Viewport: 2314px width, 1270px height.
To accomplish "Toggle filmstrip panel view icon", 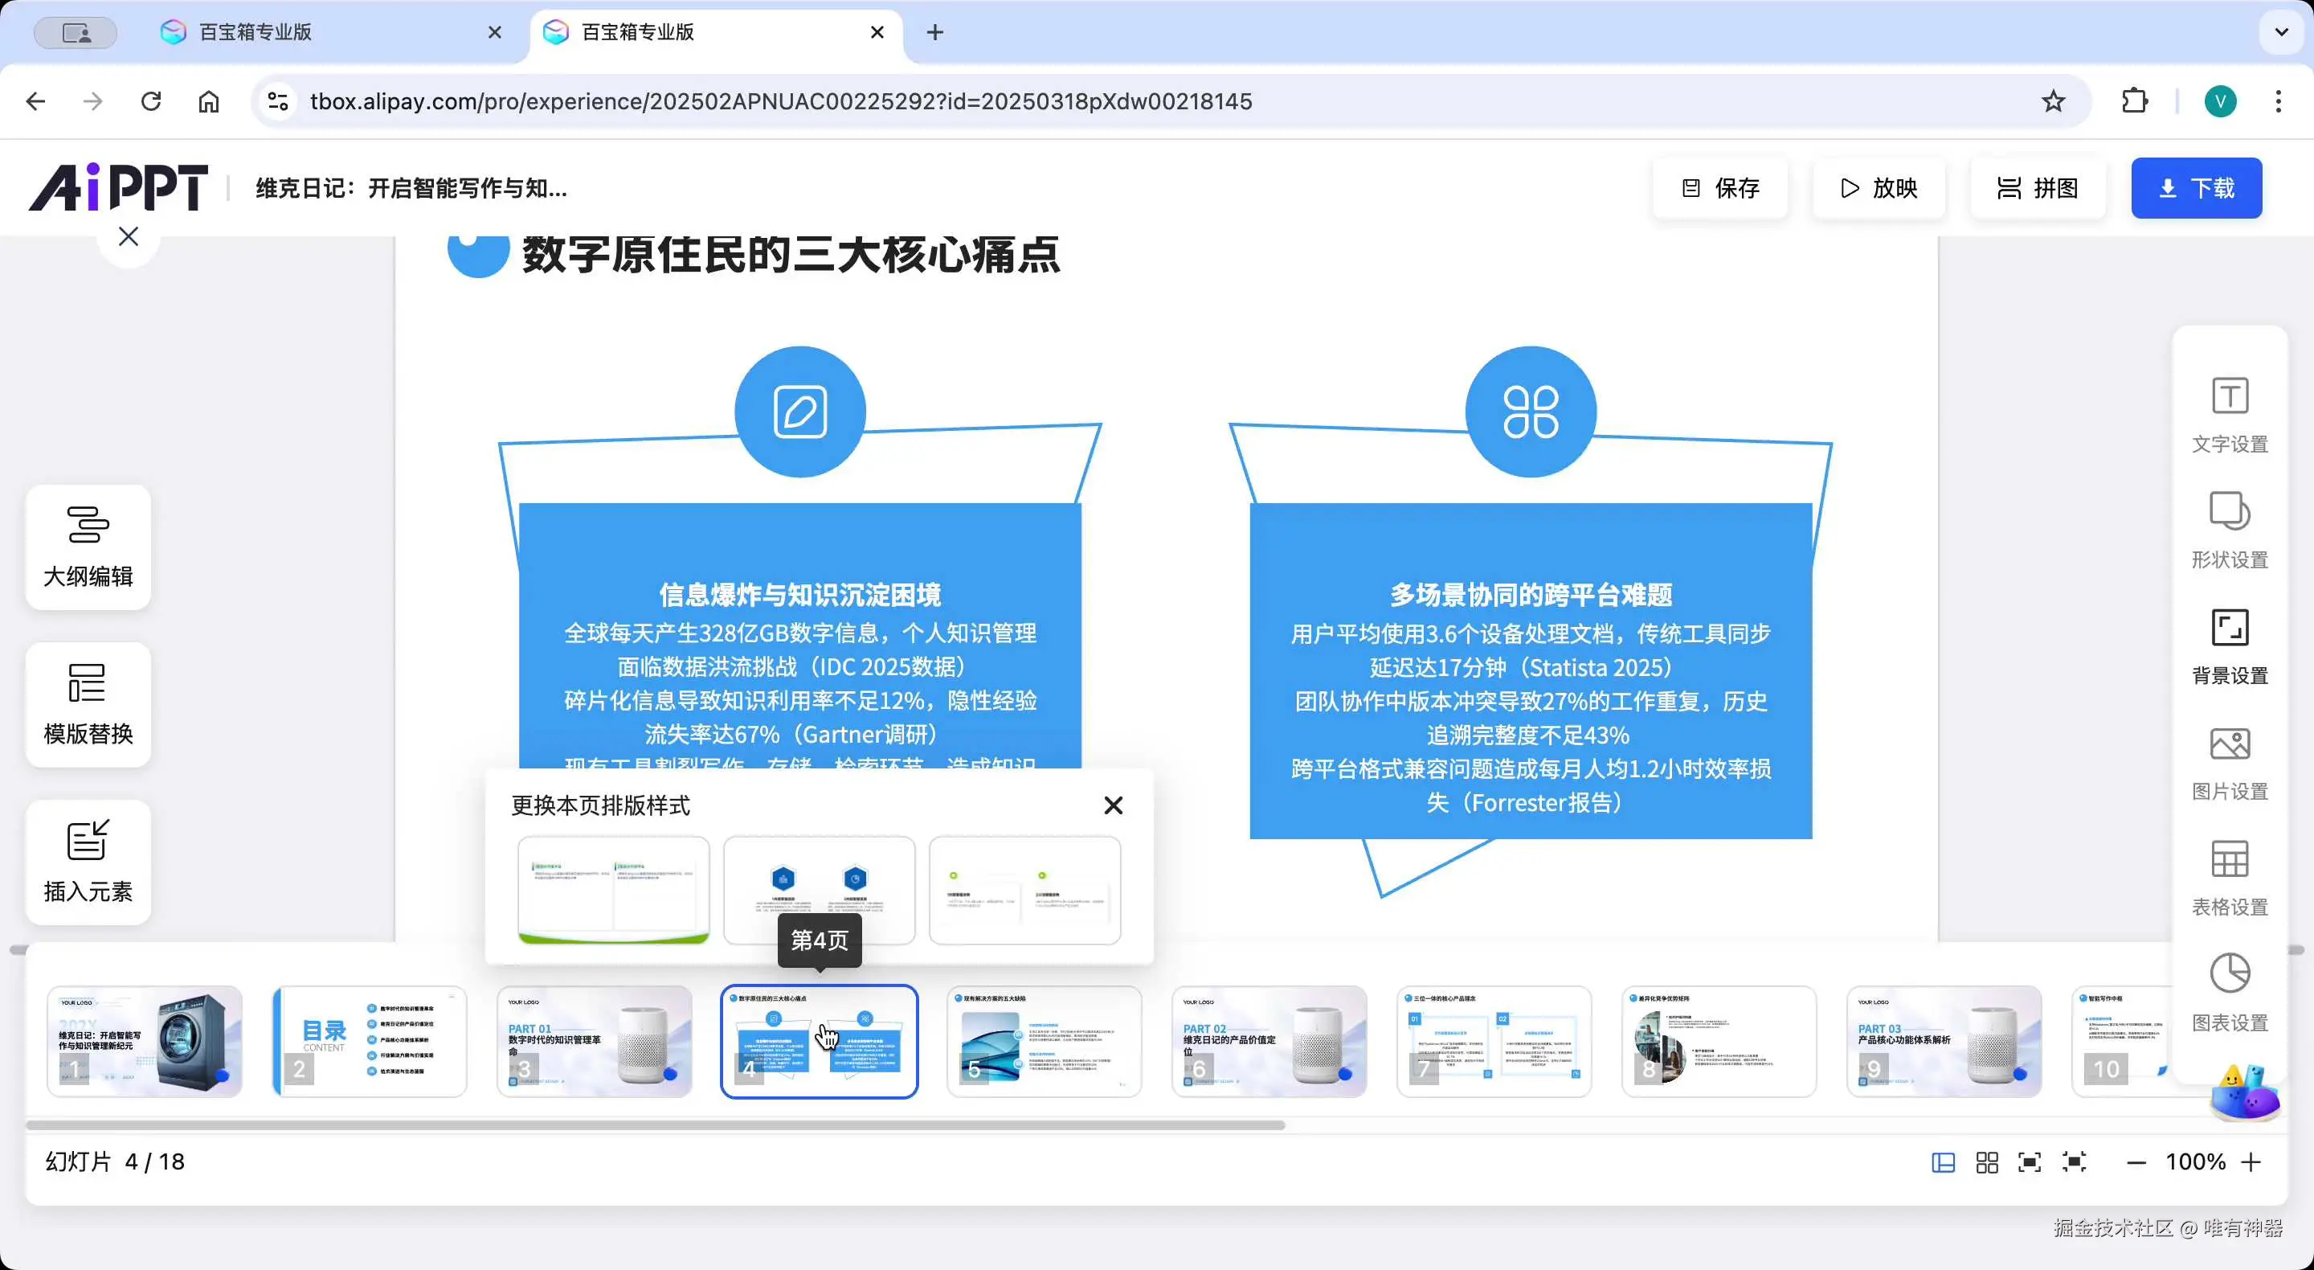I will (1943, 1162).
